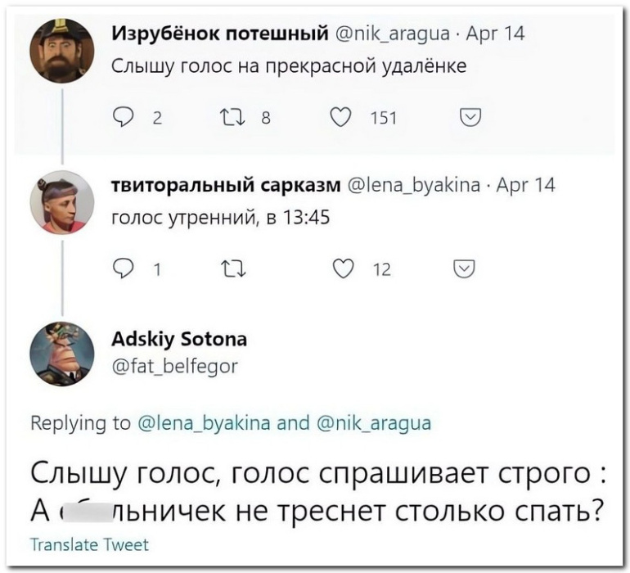Click the Adskiy Sotona display name

[x=178, y=339]
